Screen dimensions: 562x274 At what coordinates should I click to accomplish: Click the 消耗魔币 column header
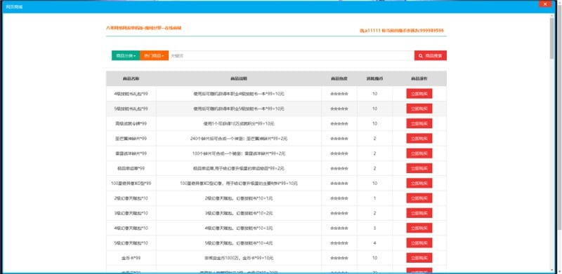[374, 78]
